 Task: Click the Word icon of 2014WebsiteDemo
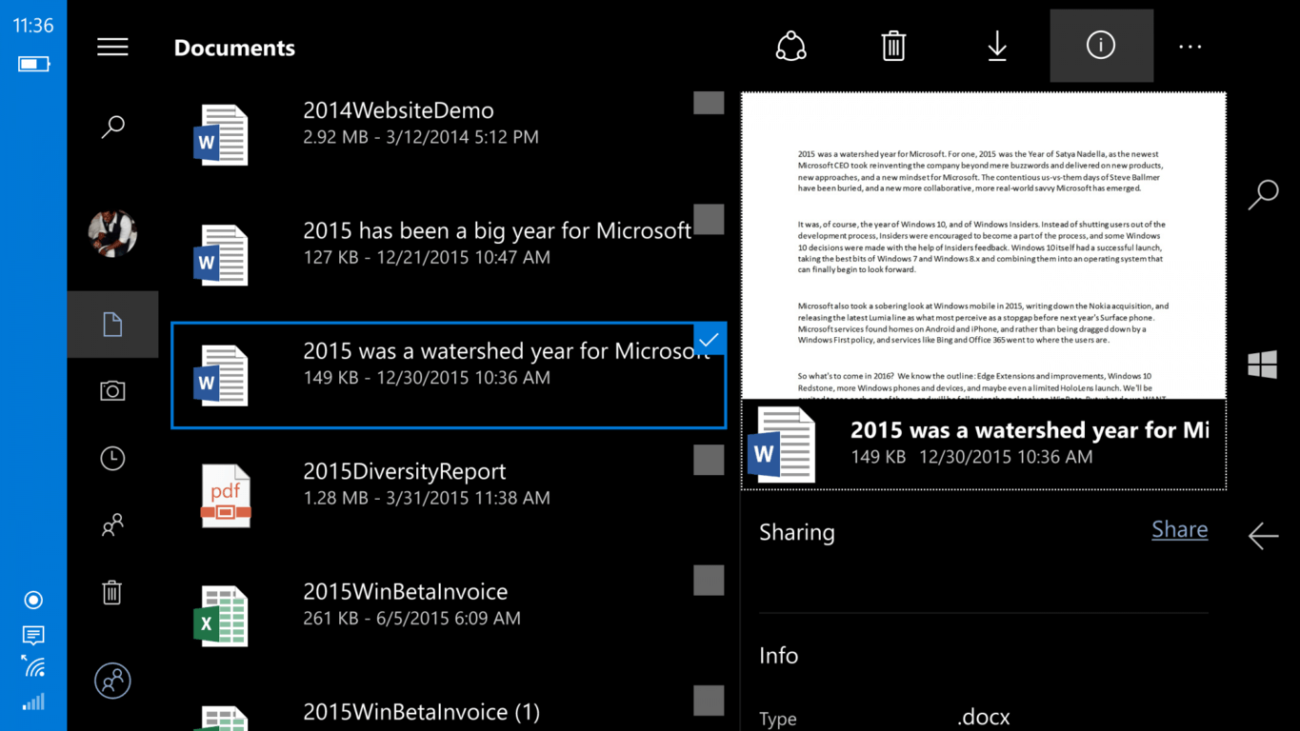[221, 135]
